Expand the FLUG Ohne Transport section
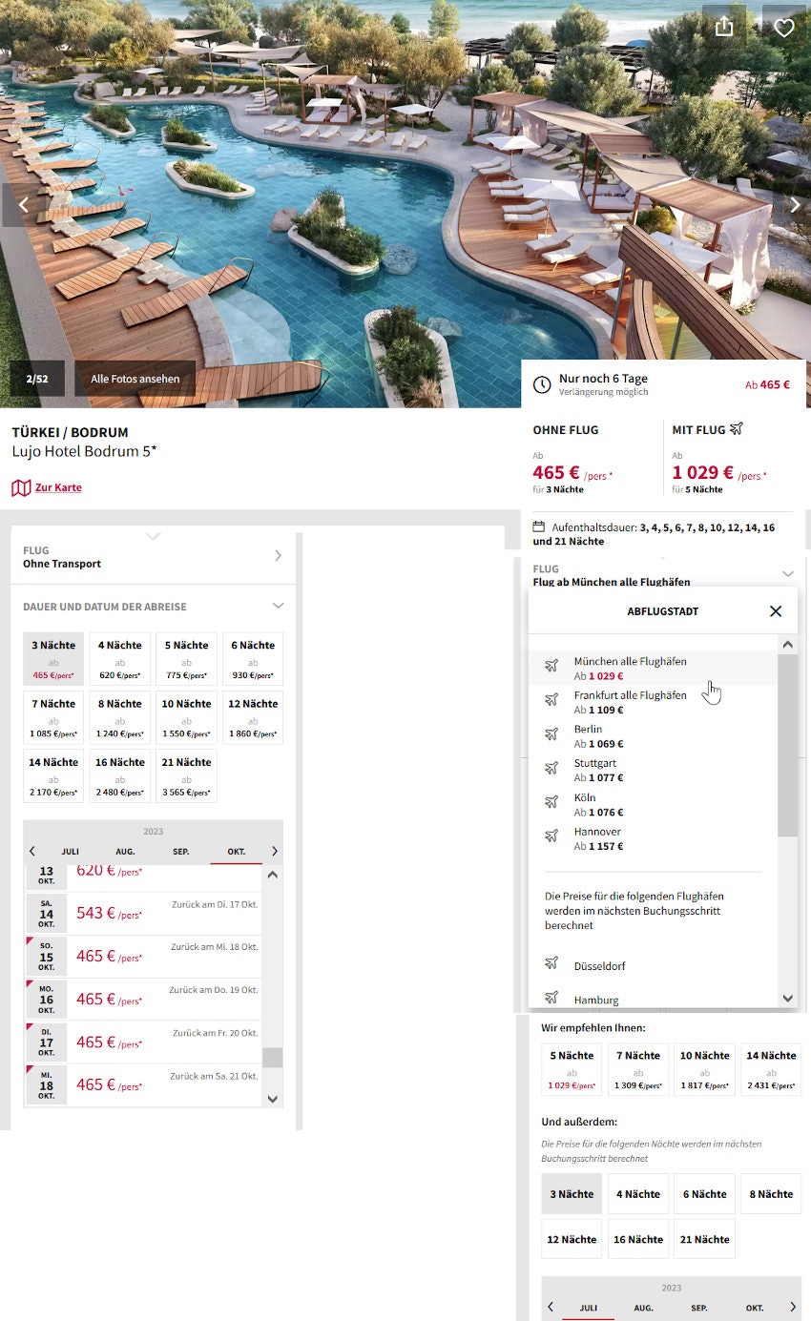The width and height of the screenshot is (811, 1321). pos(277,556)
